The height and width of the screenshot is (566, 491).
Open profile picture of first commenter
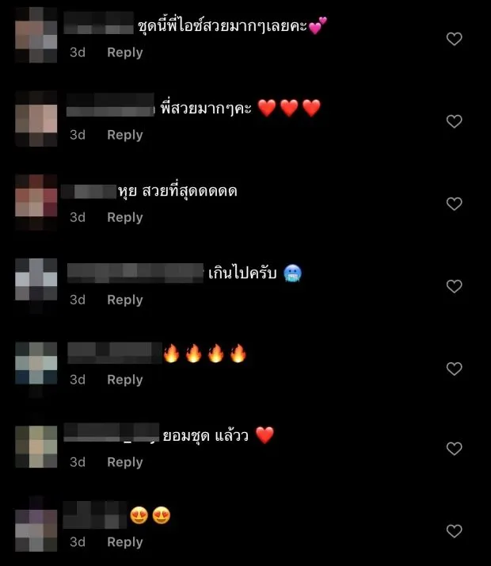(x=36, y=35)
